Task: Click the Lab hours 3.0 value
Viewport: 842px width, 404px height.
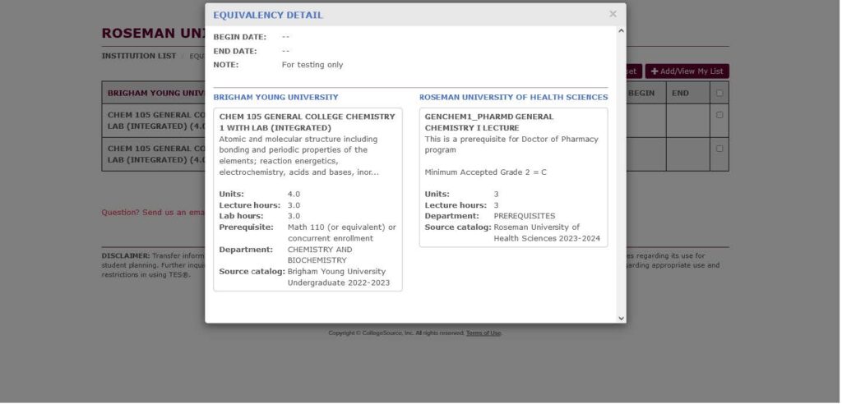Action: (x=294, y=216)
